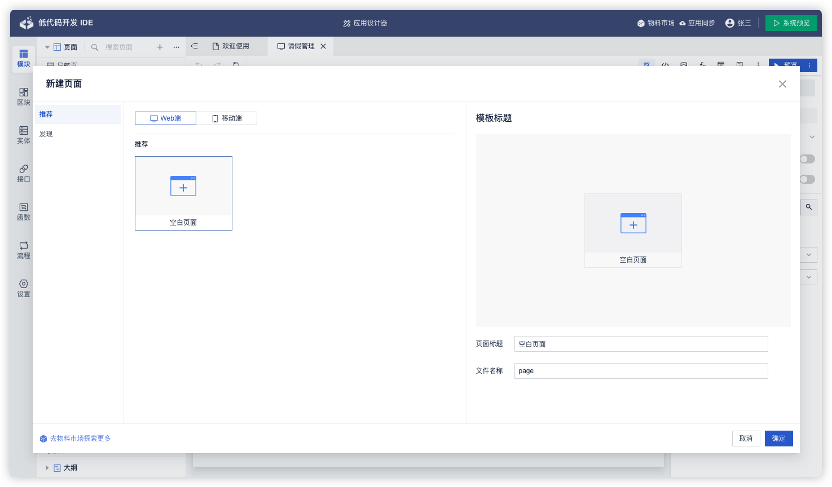
Task: Click the 确定 button
Action: pos(778,439)
